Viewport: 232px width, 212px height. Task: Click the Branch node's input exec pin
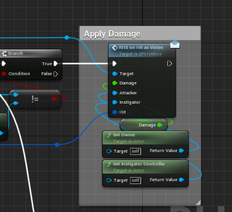(x=3, y=63)
